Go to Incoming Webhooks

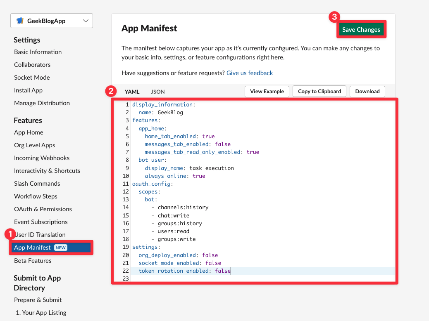[42, 158]
